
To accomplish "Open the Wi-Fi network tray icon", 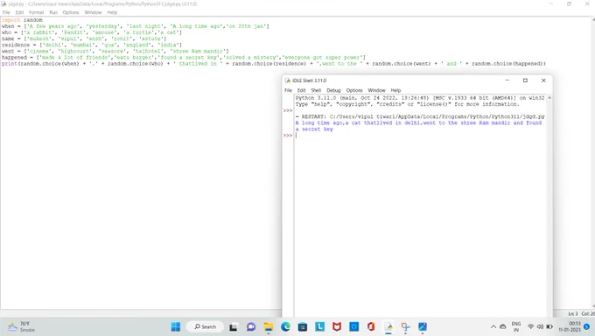I will click(531, 327).
